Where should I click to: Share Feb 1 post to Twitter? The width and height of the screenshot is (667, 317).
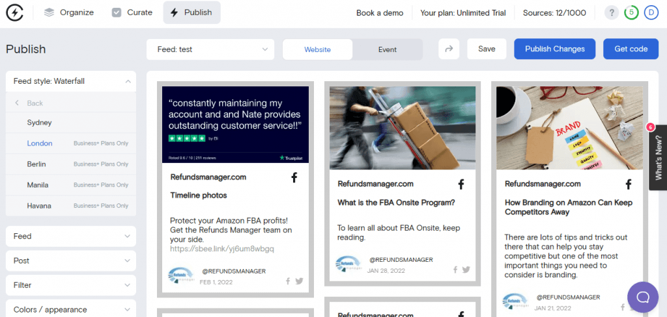pyautogui.click(x=299, y=281)
